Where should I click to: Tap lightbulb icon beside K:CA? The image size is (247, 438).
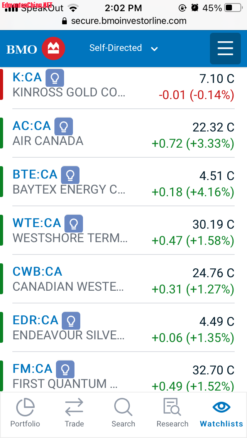point(55,78)
